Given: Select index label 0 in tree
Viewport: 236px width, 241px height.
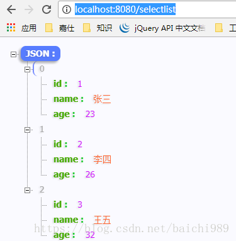Looking at the screenshot, I should point(42,69).
